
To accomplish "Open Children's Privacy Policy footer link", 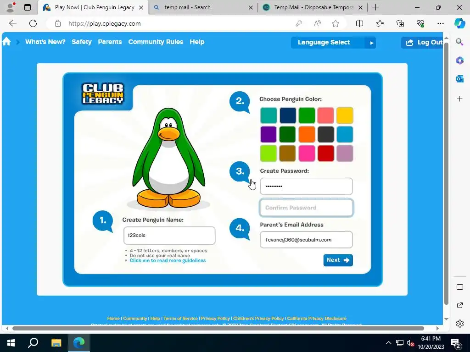I will coord(258,318).
